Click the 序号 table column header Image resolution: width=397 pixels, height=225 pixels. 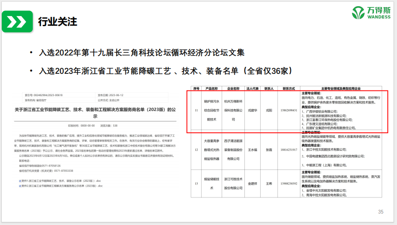(196, 88)
